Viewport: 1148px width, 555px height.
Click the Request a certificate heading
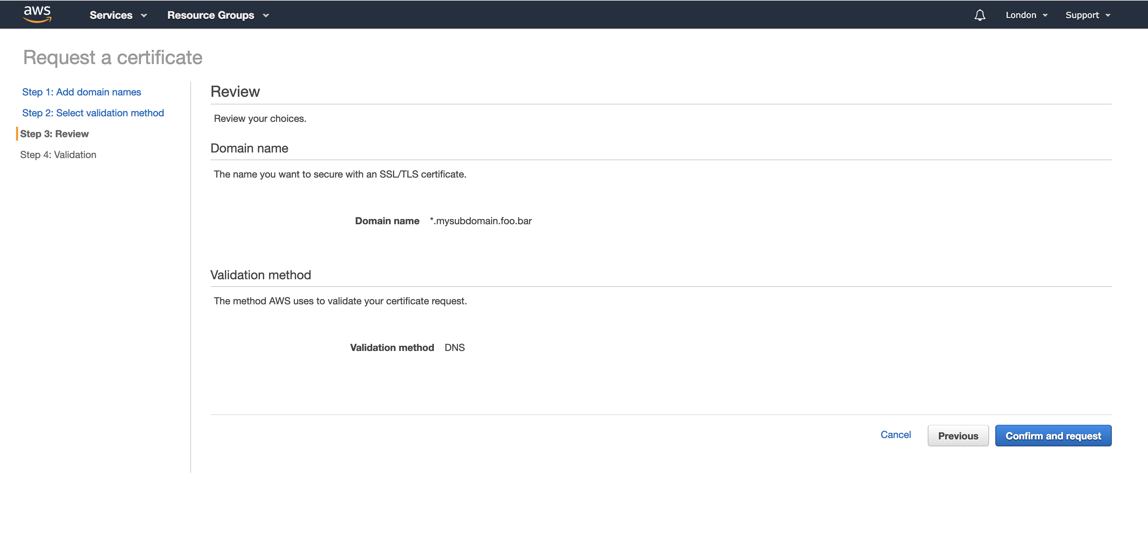point(113,57)
